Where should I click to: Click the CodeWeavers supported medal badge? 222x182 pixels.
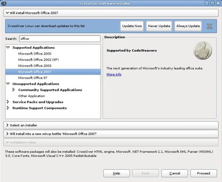[203, 50]
